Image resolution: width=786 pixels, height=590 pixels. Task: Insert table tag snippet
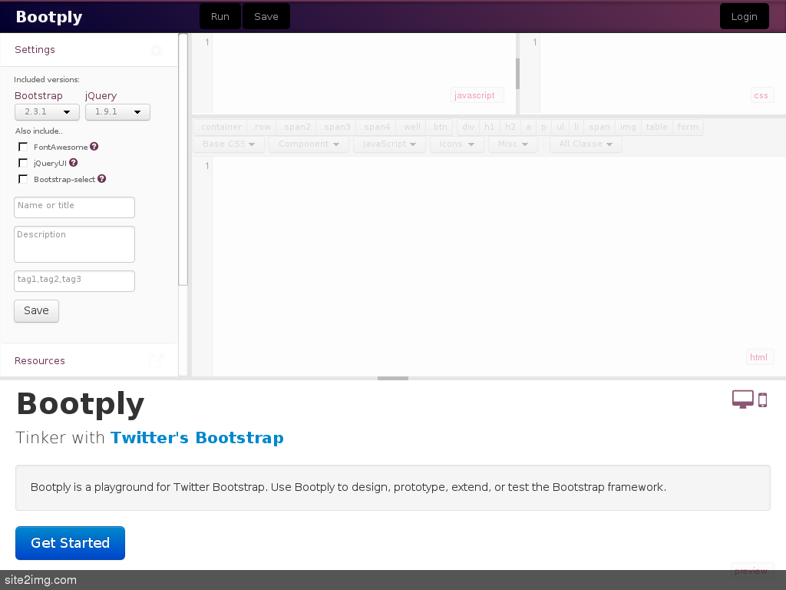click(657, 127)
